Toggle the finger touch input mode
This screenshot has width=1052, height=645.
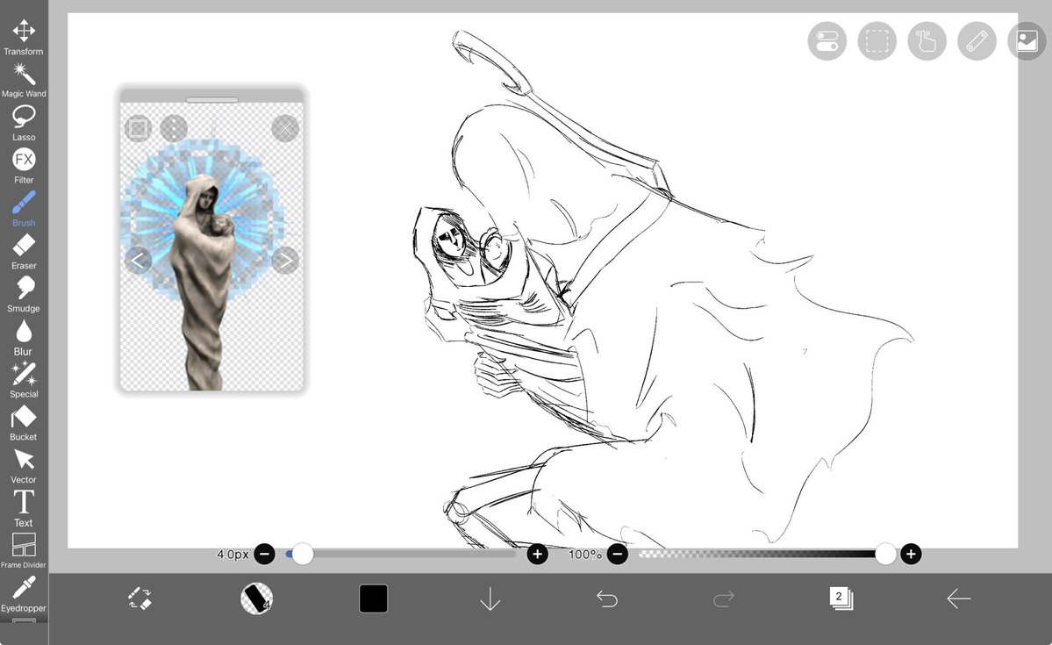coord(927,40)
